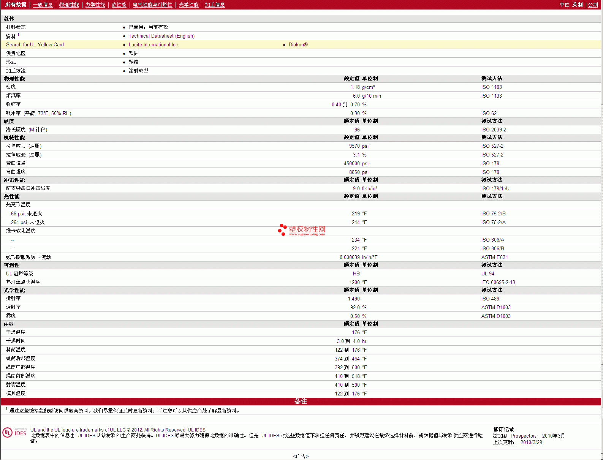Screen dimensions: 603x460
Task: Open the 加工信息 tab
Action: coord(215,5)
